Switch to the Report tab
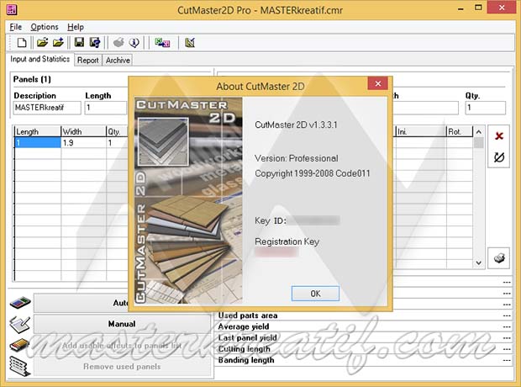Viewport: 521px width, 387px height. point(87,61)
